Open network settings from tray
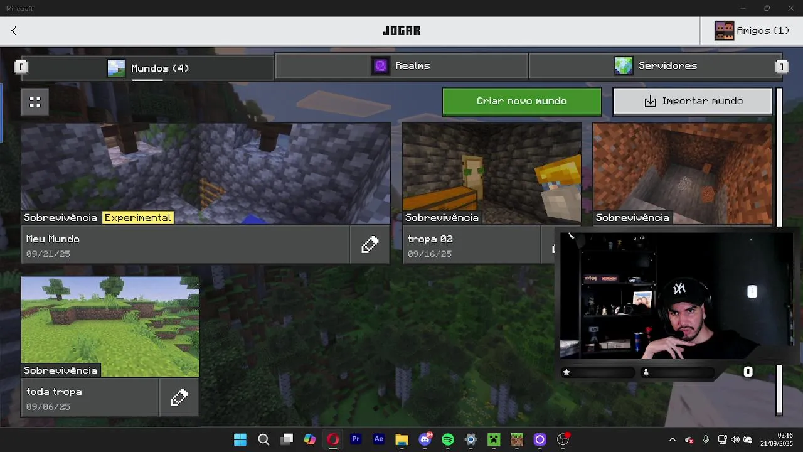803x452 pixels. [722, 439]
